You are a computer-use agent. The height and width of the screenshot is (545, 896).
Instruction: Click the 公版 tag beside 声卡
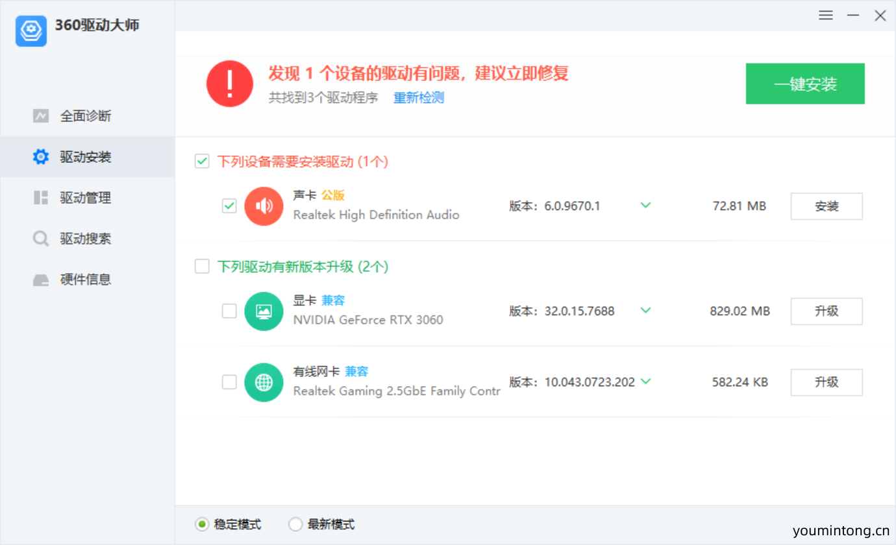pos(333,195)
